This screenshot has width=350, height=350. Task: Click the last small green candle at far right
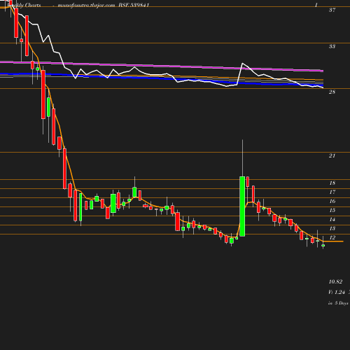pos(323,246)
